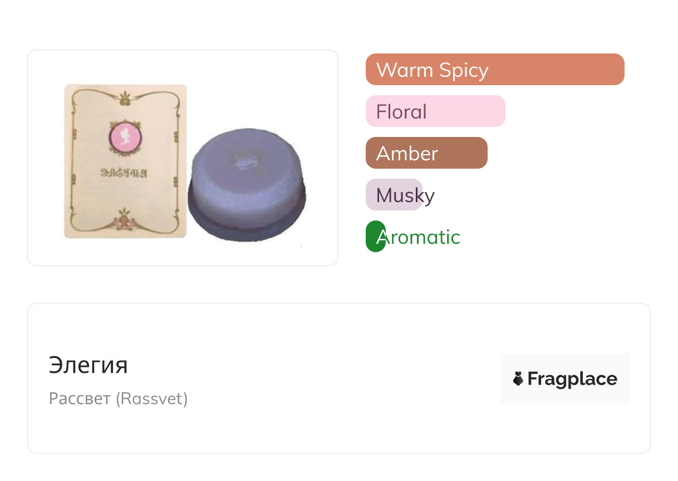Open the Рассвет (Rassvet) brand link
The height and width of the screenshot is (481, 678).
click(x=118, y=399)
